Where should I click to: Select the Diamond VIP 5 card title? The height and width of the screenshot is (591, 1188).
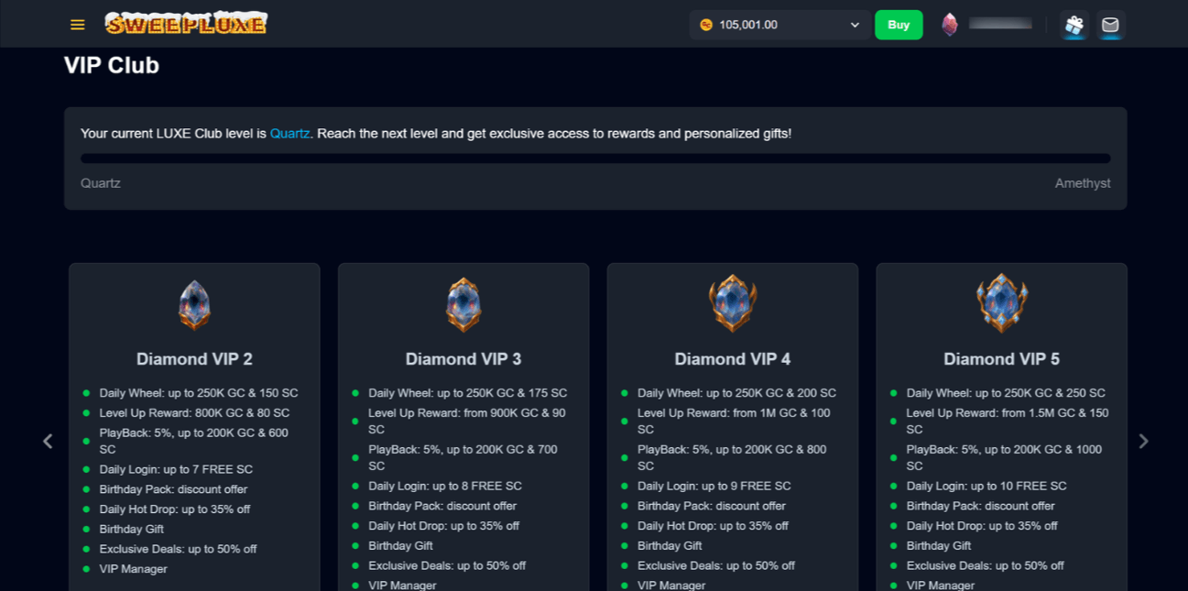tap(1002, 359)
